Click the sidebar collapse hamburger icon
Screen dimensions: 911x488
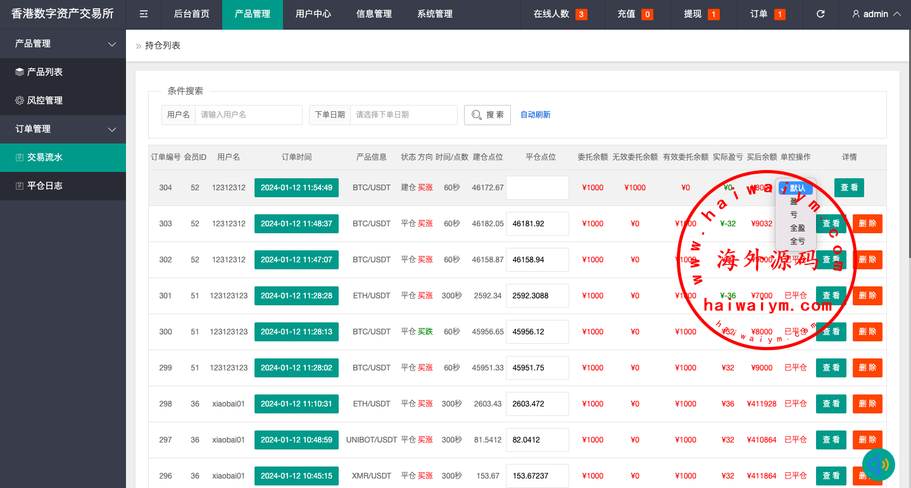point(144,14)
